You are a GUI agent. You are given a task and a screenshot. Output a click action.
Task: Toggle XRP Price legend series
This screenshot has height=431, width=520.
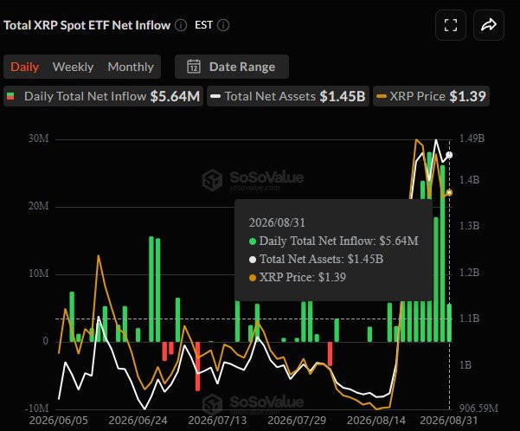(x=431, y=96)
